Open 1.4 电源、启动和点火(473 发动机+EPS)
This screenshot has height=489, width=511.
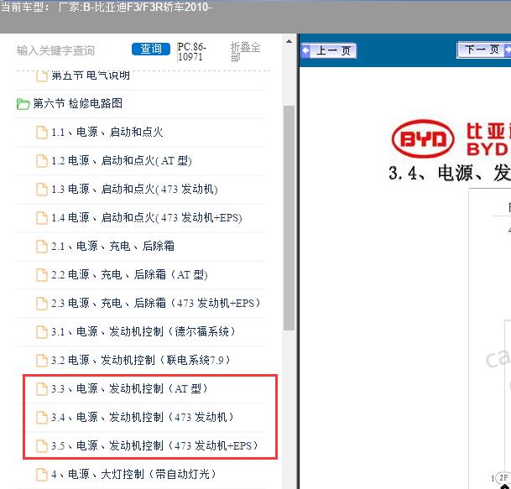(147, 217)
